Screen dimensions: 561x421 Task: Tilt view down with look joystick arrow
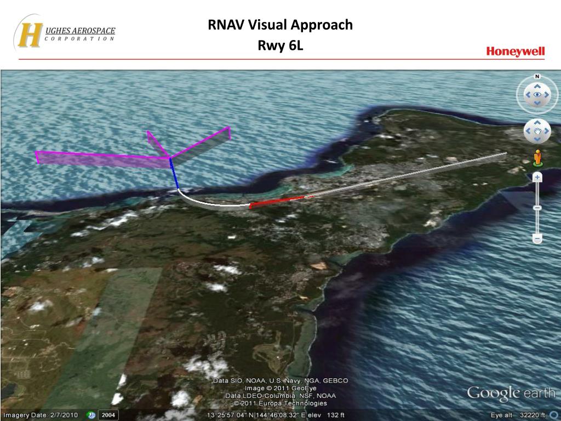tap(537, 103)
